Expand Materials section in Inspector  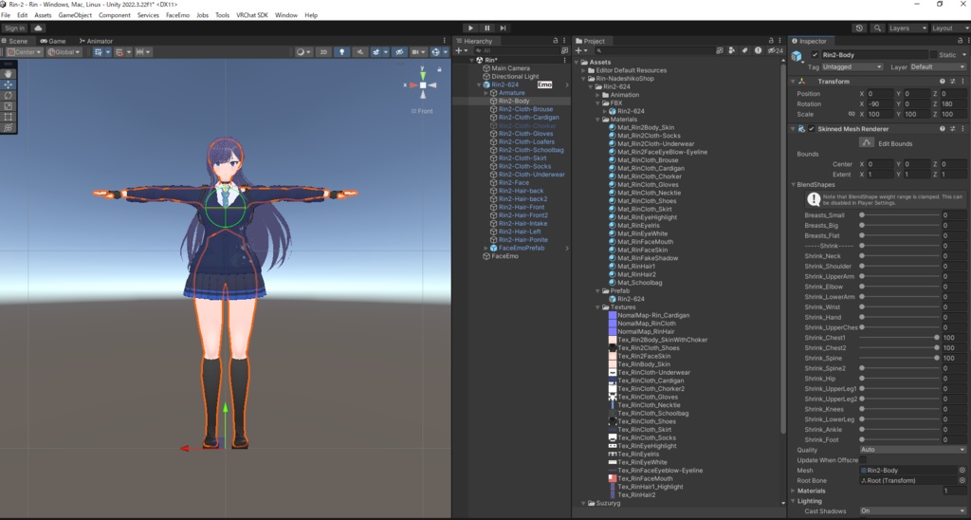[794, 491]
